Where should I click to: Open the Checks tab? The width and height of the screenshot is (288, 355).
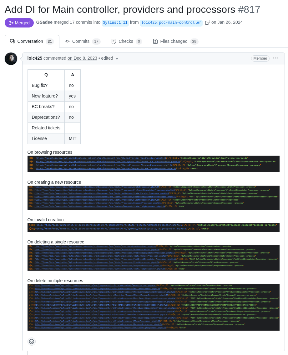click(127, 42)
